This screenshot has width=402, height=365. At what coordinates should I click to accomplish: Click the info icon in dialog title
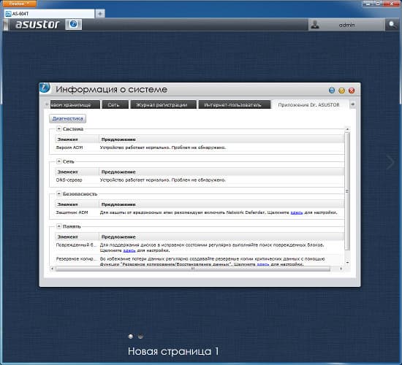point(45,88)
